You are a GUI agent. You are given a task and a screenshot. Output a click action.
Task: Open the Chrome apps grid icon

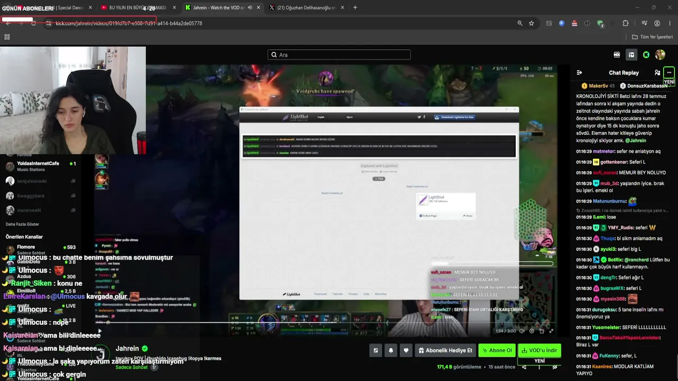pos(7,37)
